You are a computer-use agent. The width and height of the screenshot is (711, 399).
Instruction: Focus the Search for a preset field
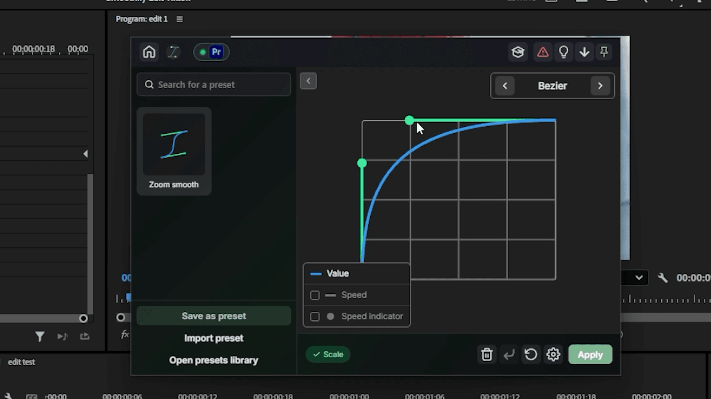point(214,85)
